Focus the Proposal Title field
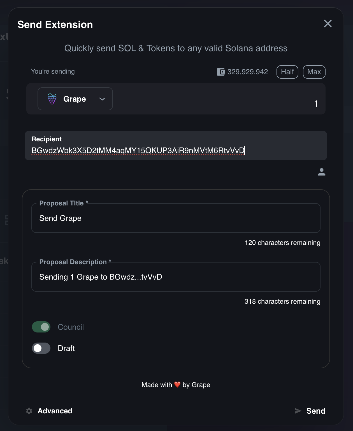The width and height of the screenshot is (353, 431). click(176, 218)
